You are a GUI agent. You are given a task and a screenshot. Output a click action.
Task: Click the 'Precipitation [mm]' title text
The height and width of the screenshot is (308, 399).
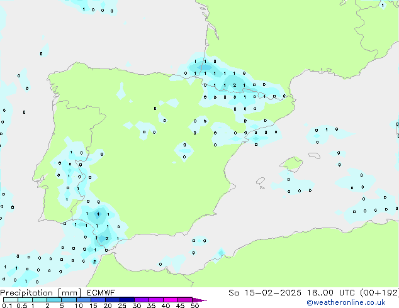[x=40, y=293]
